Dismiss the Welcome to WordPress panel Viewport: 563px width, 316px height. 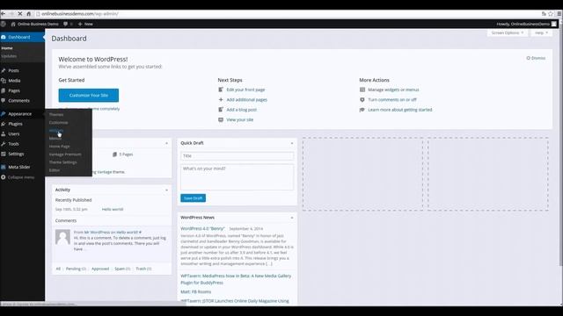tap(536, 58)
